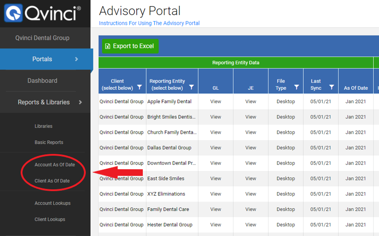Viewport: 379px width, 236px height.
Task: View GL for Apple Family Dental
Action: coord(216,101)
